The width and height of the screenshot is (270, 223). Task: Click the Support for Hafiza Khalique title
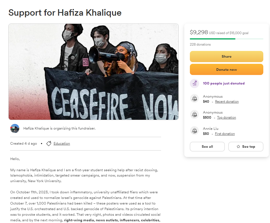coord(65,13)
